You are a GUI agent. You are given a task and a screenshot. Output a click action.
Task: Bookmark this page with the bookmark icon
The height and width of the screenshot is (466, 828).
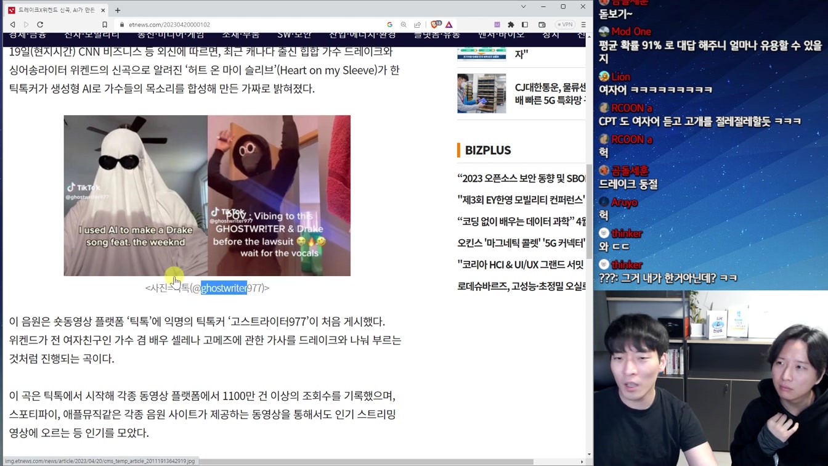point(105,25)
